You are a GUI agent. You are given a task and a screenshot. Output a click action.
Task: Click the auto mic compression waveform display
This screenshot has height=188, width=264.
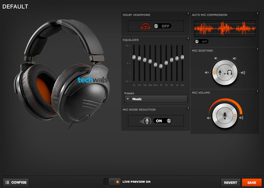[225, 29]
